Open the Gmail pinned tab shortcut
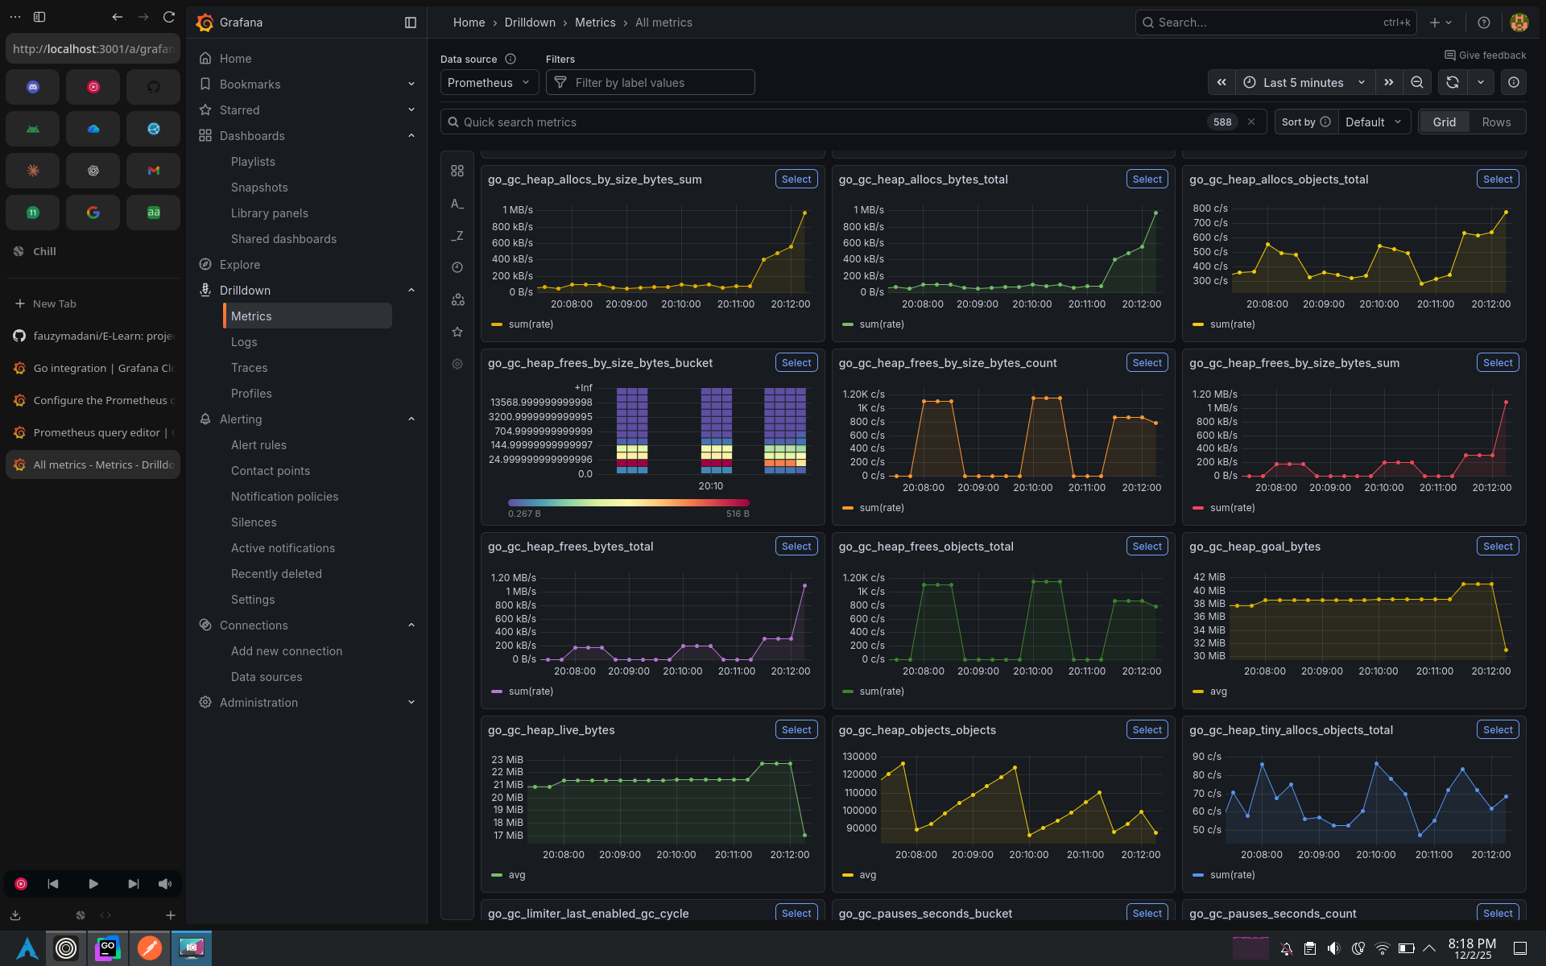The height and width of the screenshot is (966, 1546). coord(154,171)
